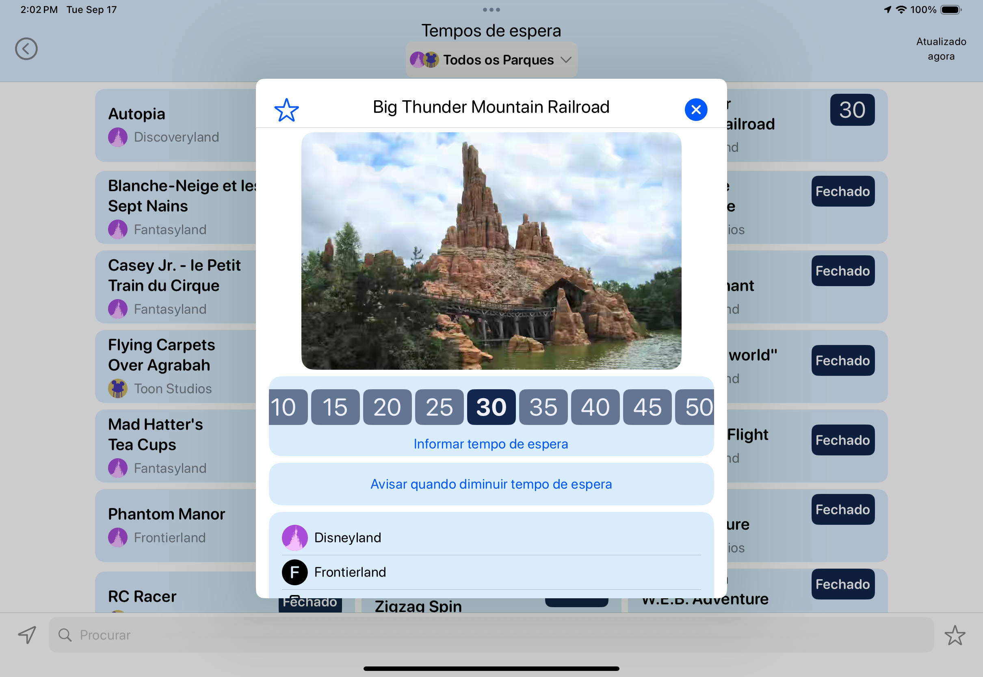Tap Informar tempo de espera link
Screen dimensions: 983x677
point(491,444)
